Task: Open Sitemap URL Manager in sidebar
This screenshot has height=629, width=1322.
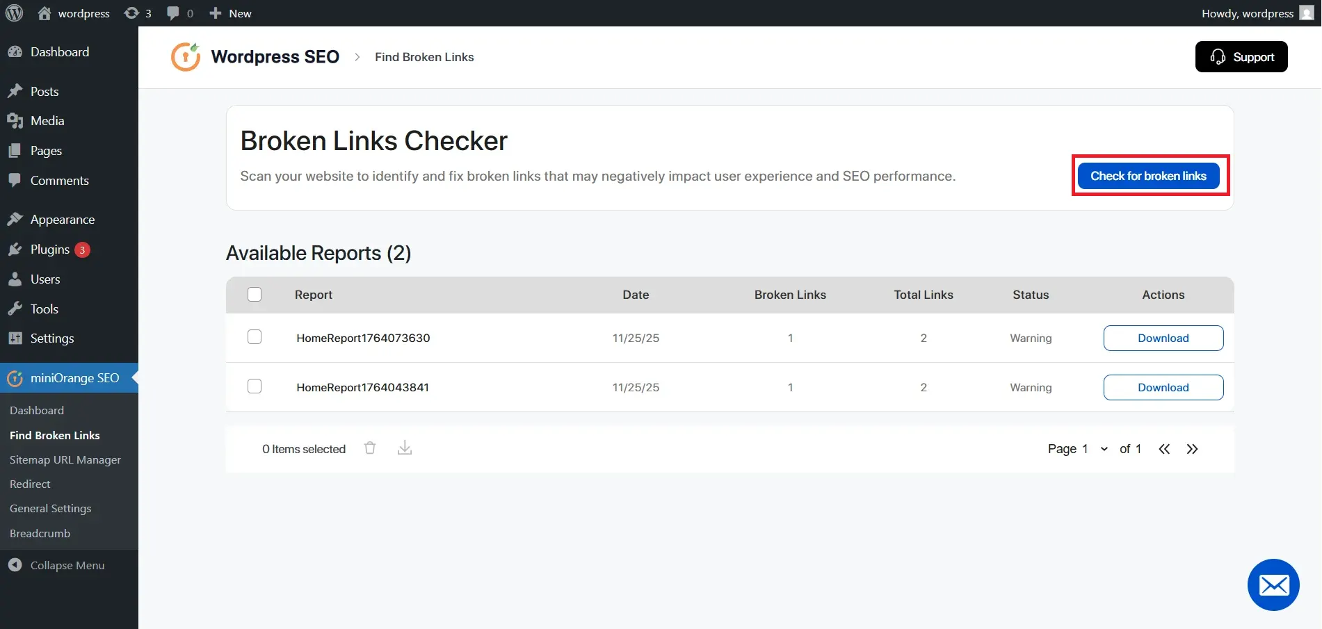Action: [65, 459]
